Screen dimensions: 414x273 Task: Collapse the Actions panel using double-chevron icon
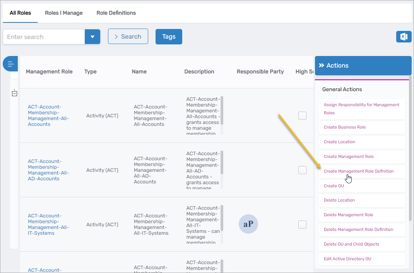point(321,66)
